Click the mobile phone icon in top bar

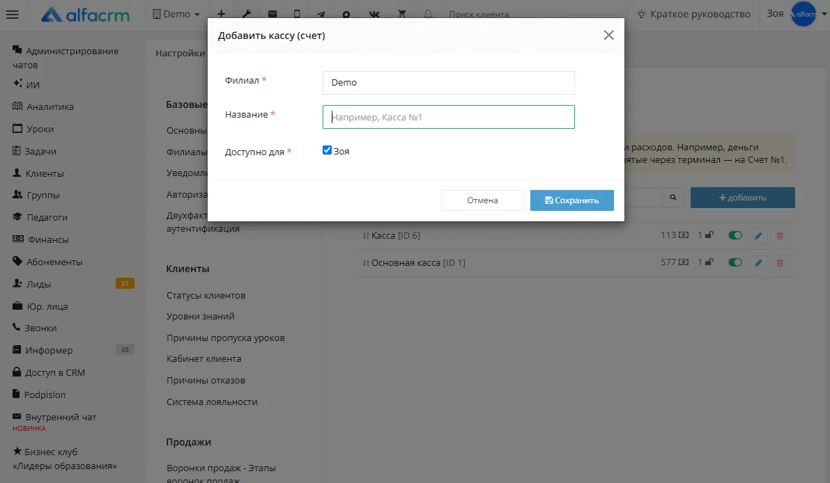click(297, 15)
